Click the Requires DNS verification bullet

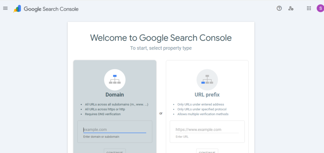click(103, 114)
